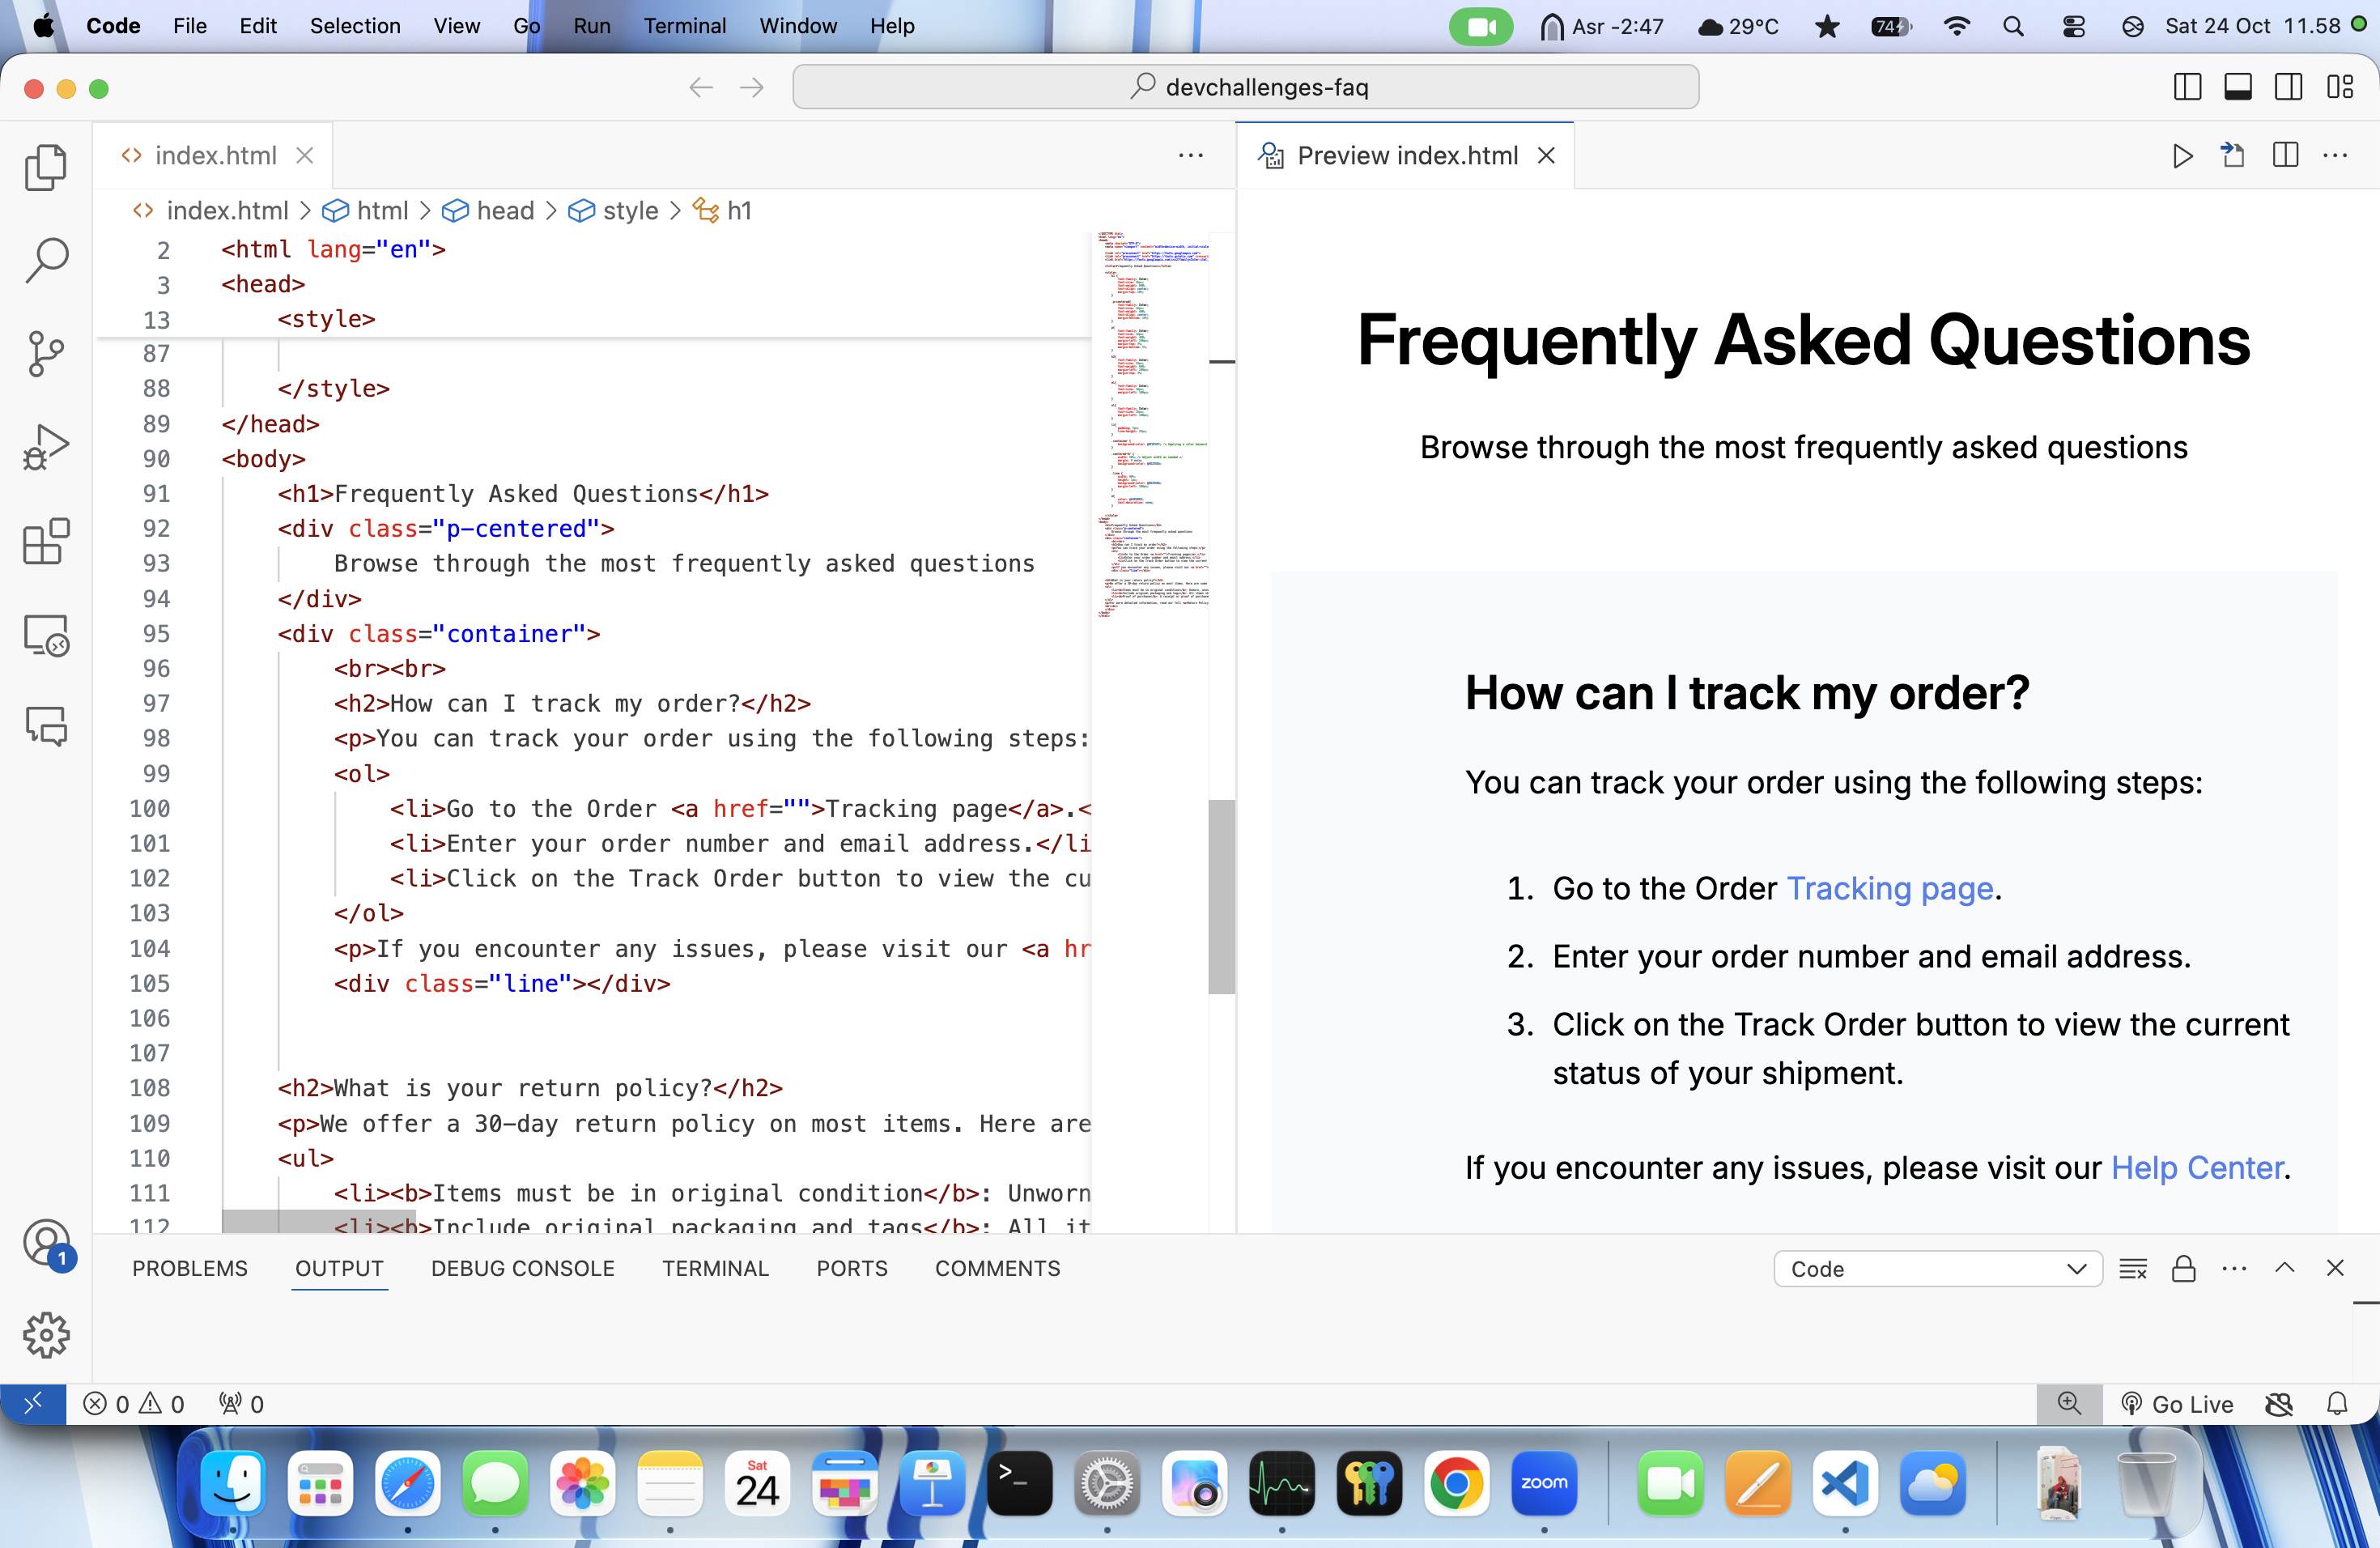Screen dimensions: 2380x1548
Task: Open the Explorer view in activity bar
Action: (x=46, y=166)
